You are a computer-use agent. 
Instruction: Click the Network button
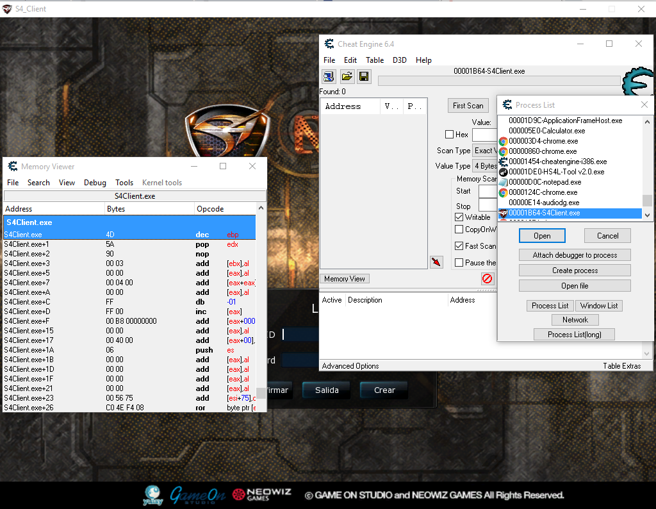pyautogui.click(x=575, y=320)
